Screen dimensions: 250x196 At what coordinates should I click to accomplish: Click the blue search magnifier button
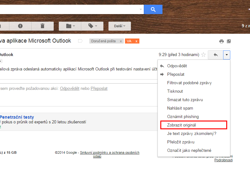[153, 9]
